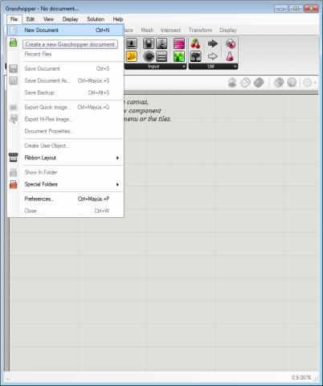Click the green Open Document icon in menu

[x=14, y=43]
